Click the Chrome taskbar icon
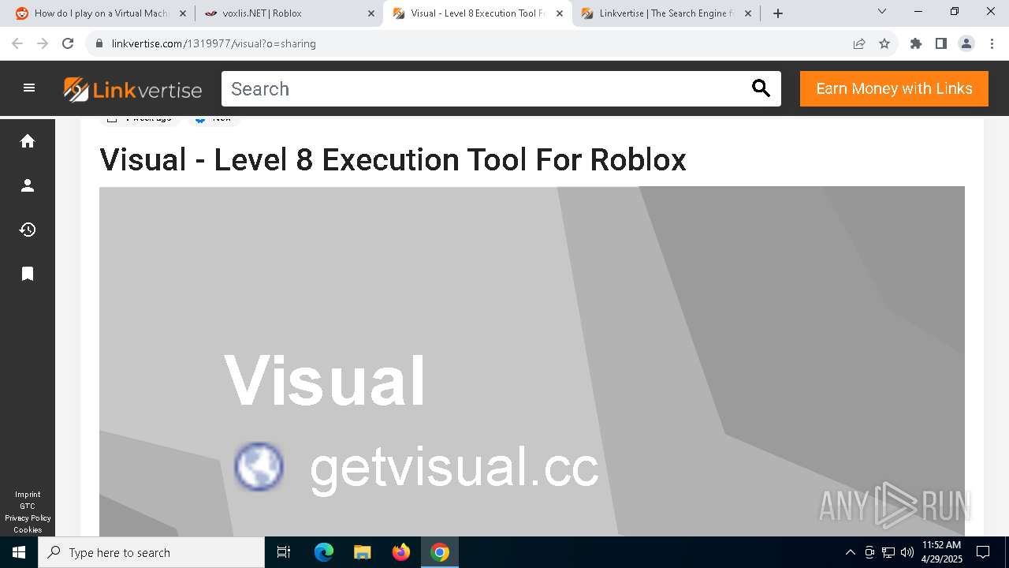1009x568 pixels. (440, 552)
